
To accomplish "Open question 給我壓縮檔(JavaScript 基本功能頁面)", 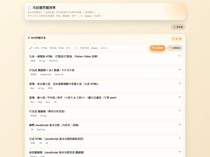I will coord(105,153).
